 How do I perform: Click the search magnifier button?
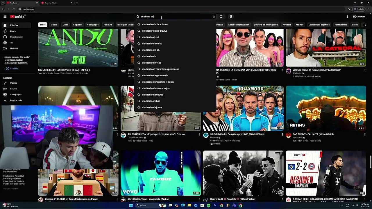221,17
